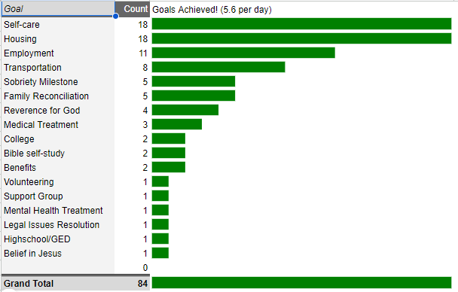Select the 'Housing' row label
Screen dimensions: 458x292
[58, 39]
